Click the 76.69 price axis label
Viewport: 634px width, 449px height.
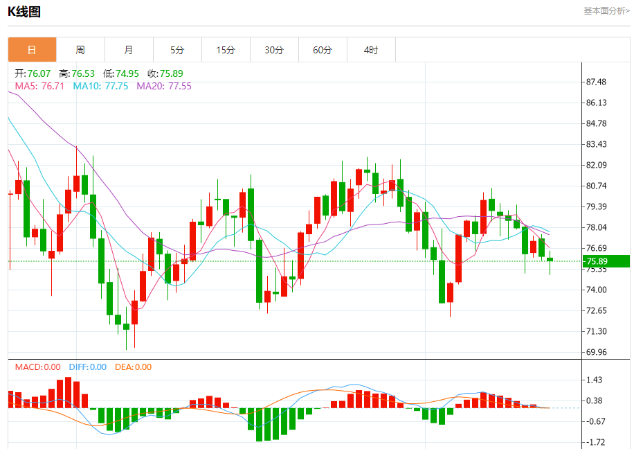tap(597, 248)
